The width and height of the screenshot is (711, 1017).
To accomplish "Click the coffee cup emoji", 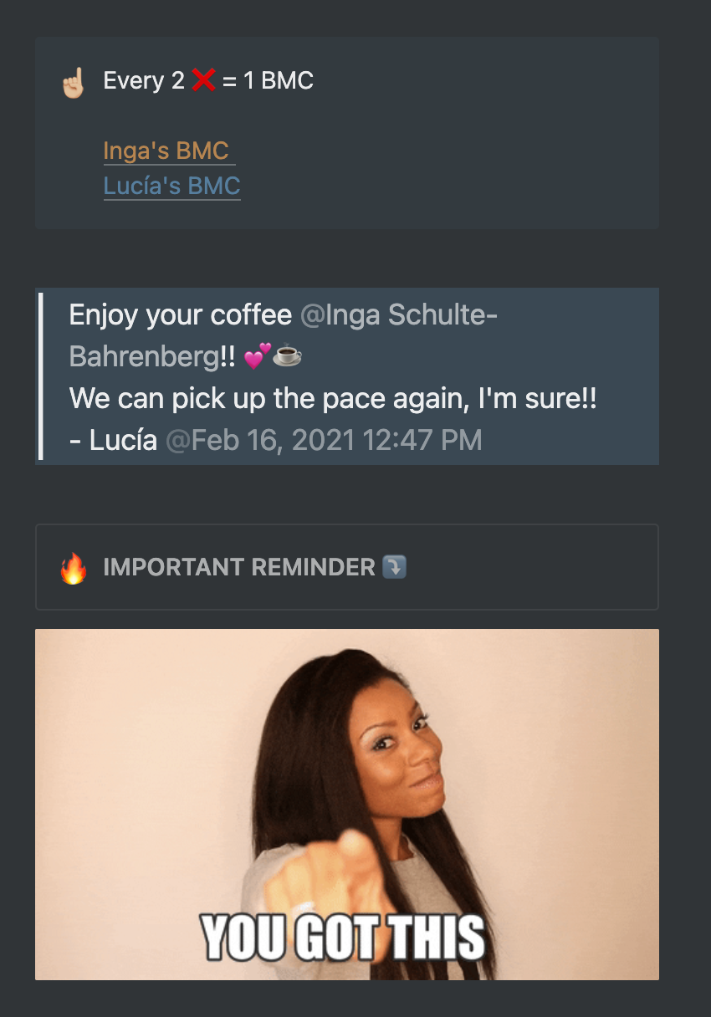I will point(287,357).
